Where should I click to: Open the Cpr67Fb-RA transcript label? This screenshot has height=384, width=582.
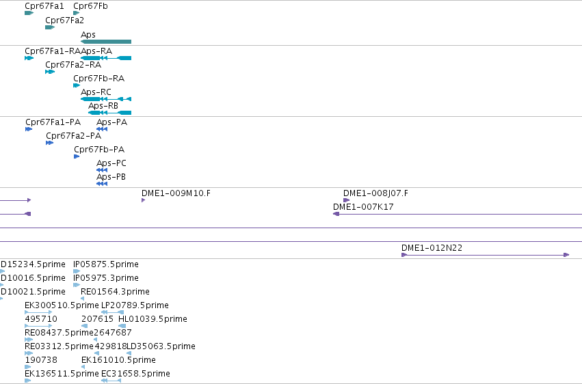[x=98, y=78]
